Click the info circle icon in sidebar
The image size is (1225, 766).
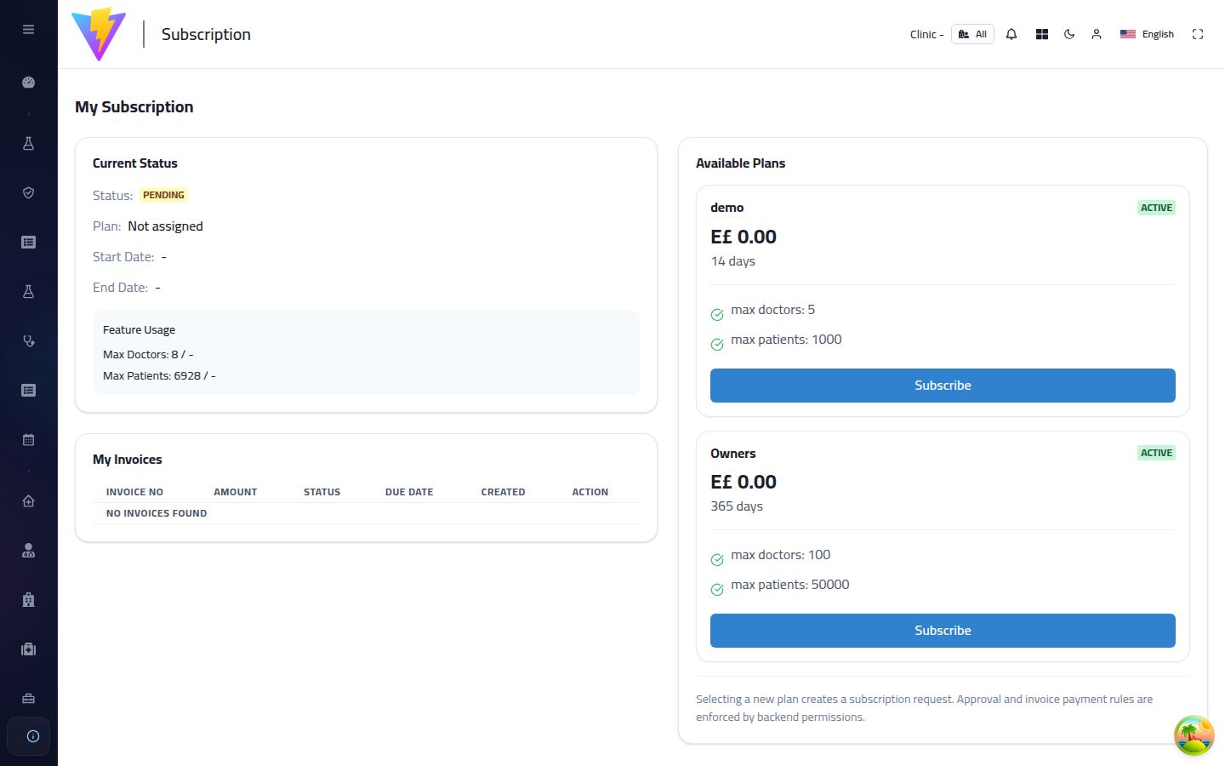click(x=33, y=736)
